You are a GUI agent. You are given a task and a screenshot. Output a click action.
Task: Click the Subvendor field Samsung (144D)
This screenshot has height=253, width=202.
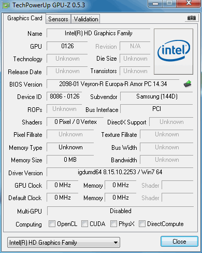coord(156,96)
